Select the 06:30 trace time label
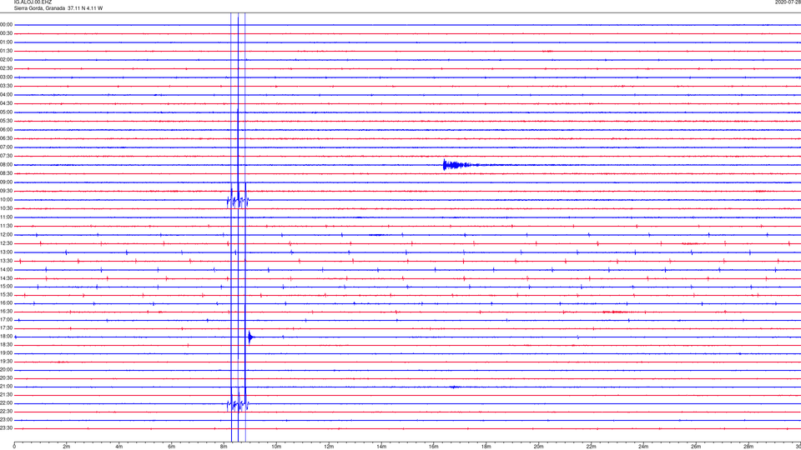The width and height of the screenshot is (801, 450). (x=7, y=137)
